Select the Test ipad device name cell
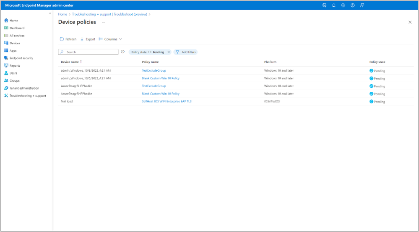419x232 pixels. (x=67, y=102)
